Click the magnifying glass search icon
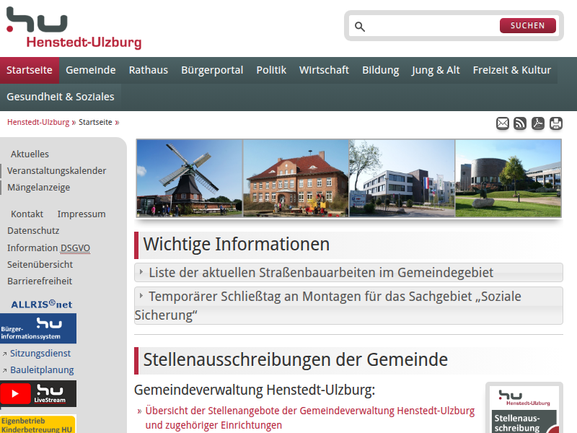This screenshot has width=577, height=433. pyautogui.click(x=359, y=27)
